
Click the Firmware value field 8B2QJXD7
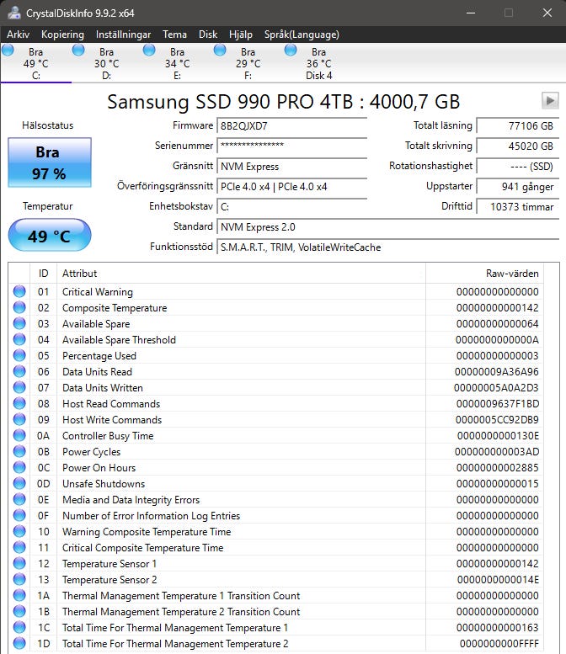pos(291,126)
